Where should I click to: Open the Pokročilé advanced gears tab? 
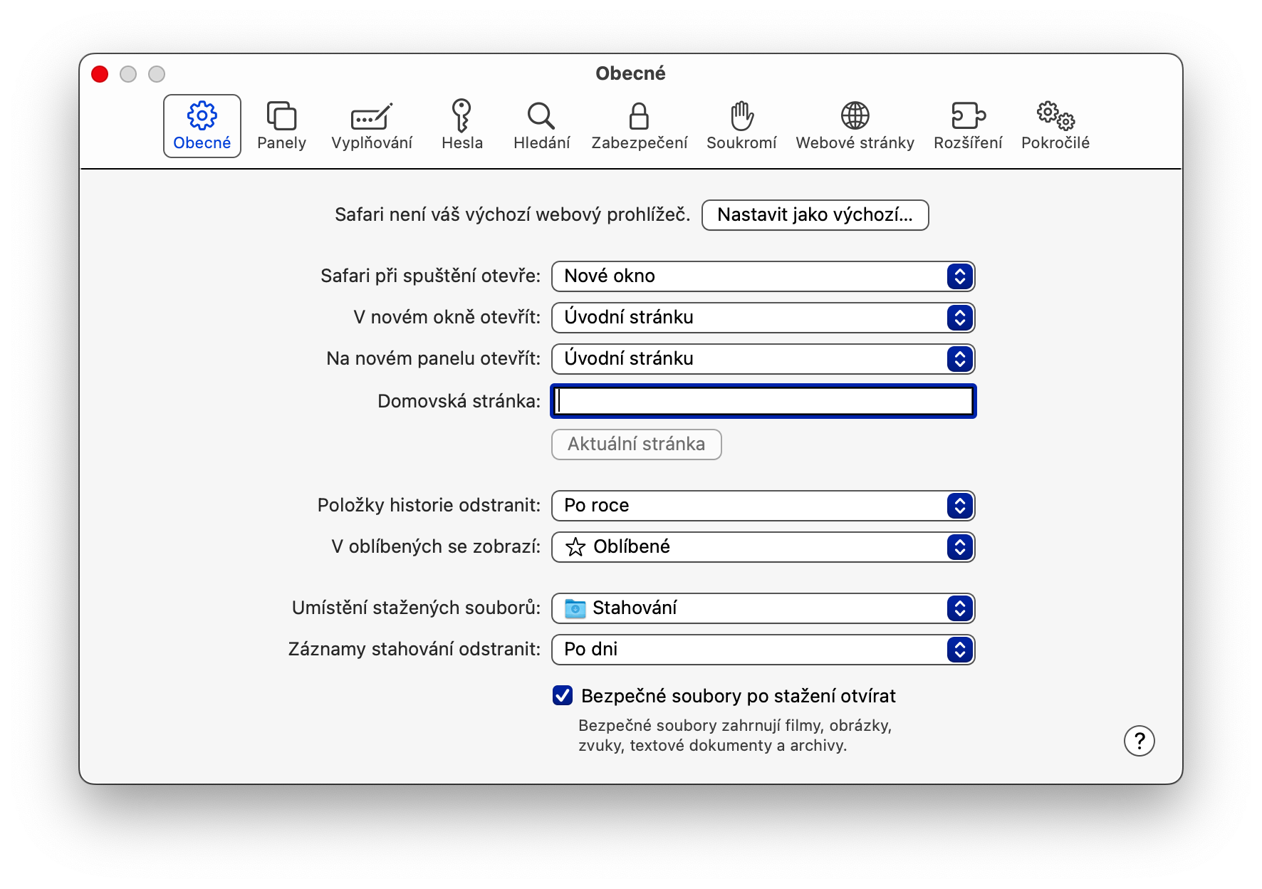(1055, 126)
